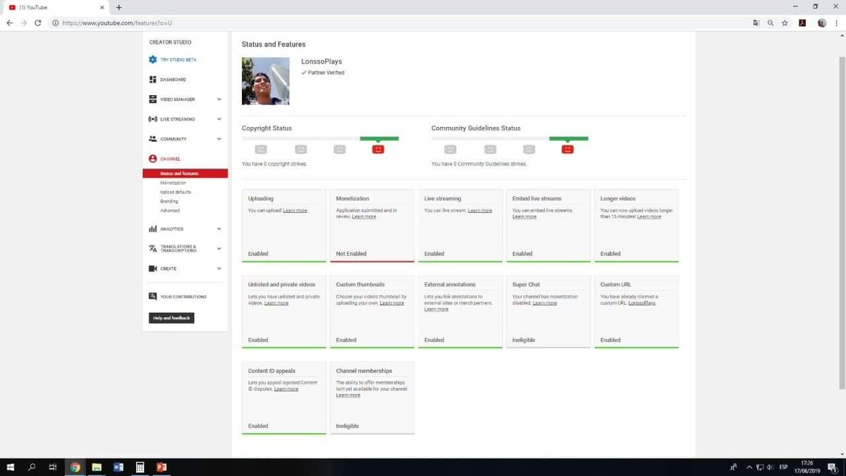Open PowerPoint from the taskbar
This screenshot has height=476, width=846.
point(161,467)
